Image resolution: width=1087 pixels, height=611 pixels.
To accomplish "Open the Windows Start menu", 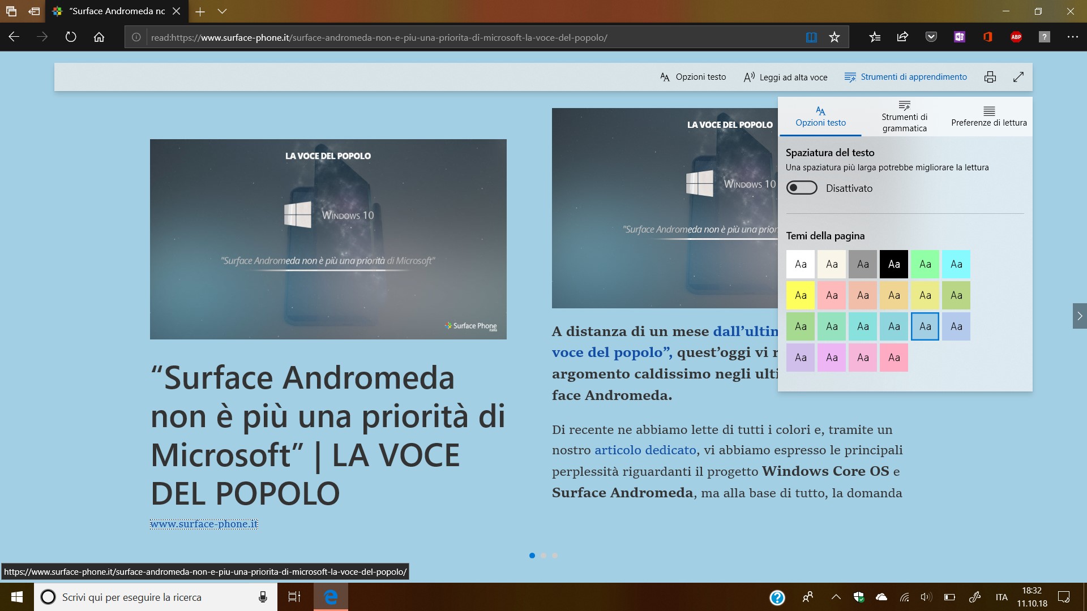I will [17, 597].
